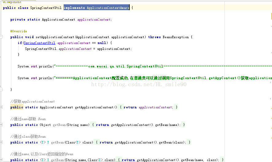
Task: Click BeansException in the method signature
Action: coord(176,37)
